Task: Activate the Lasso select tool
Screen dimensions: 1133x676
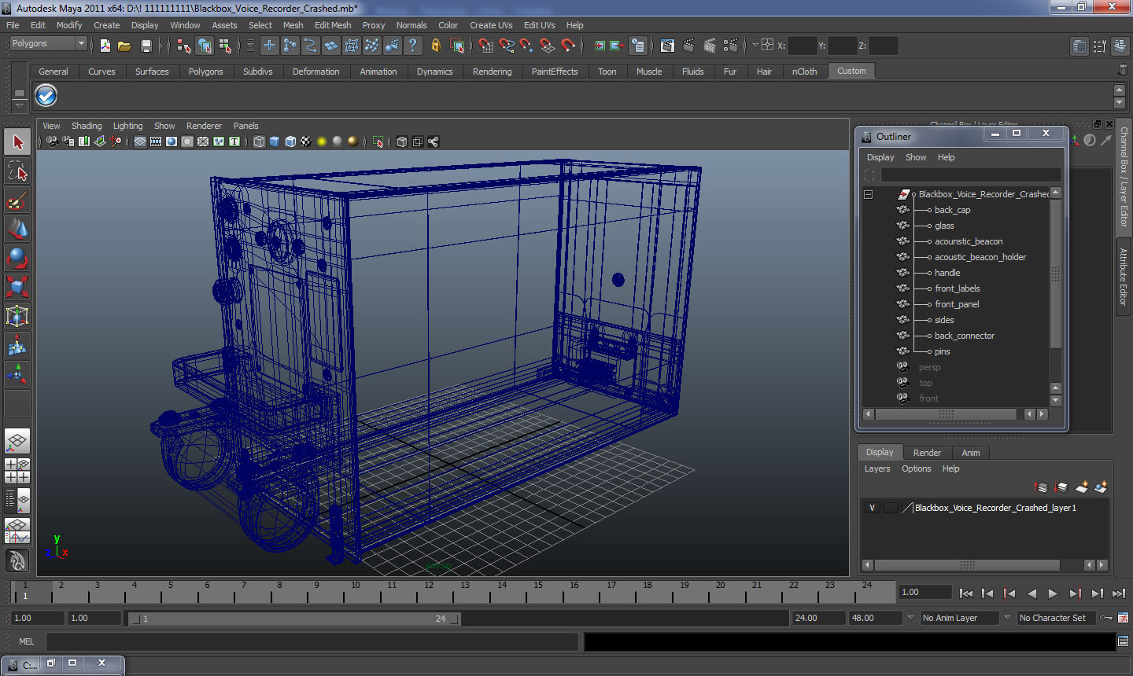Action: [x=17, y=172]
